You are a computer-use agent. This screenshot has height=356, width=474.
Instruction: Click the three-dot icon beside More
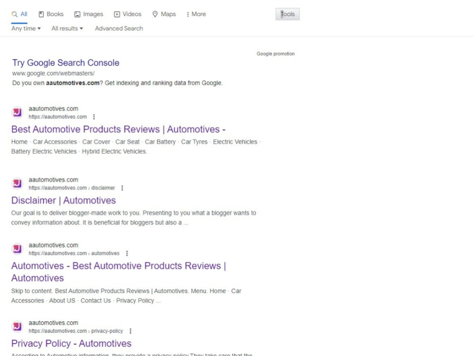click(188, 14)
